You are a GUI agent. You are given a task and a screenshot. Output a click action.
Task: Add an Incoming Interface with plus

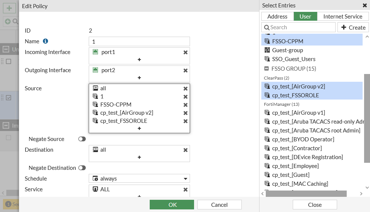click(x=139, y=60)
